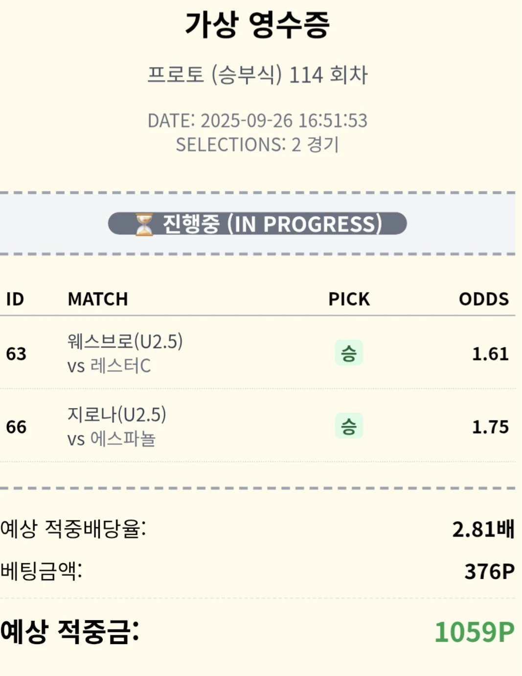Open the 지로나(U2.5) match name

[x=117, y=415]
